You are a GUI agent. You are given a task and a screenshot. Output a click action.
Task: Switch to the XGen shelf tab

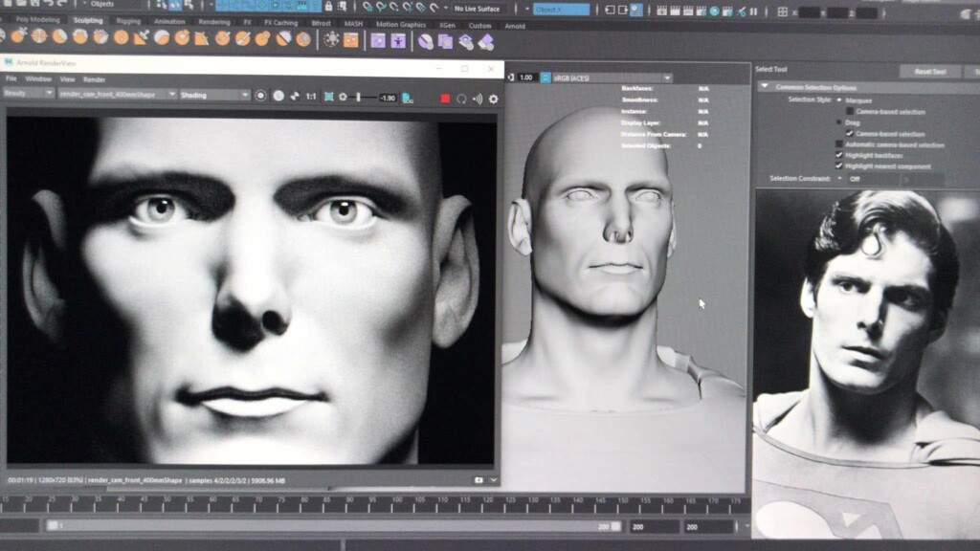(x=447, y=25)
